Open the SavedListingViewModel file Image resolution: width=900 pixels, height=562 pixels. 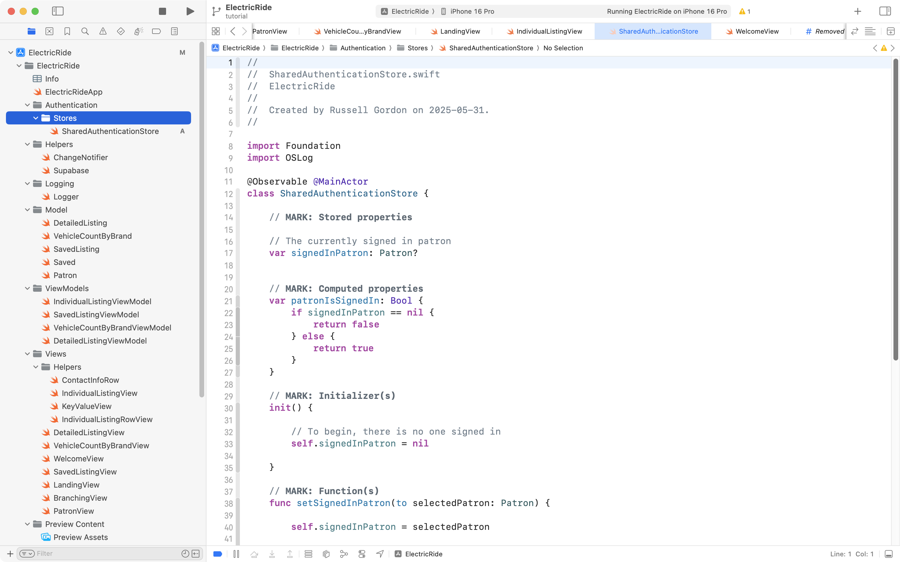point(96,314)
